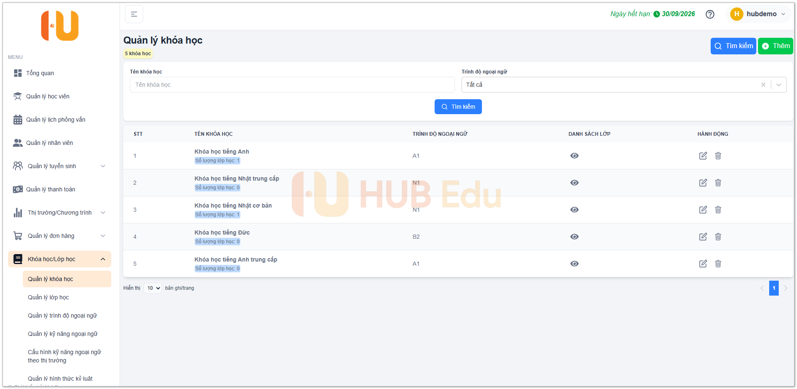
Task: View class list for Khóa học tiếng Đức
Action: coord(574,237)
